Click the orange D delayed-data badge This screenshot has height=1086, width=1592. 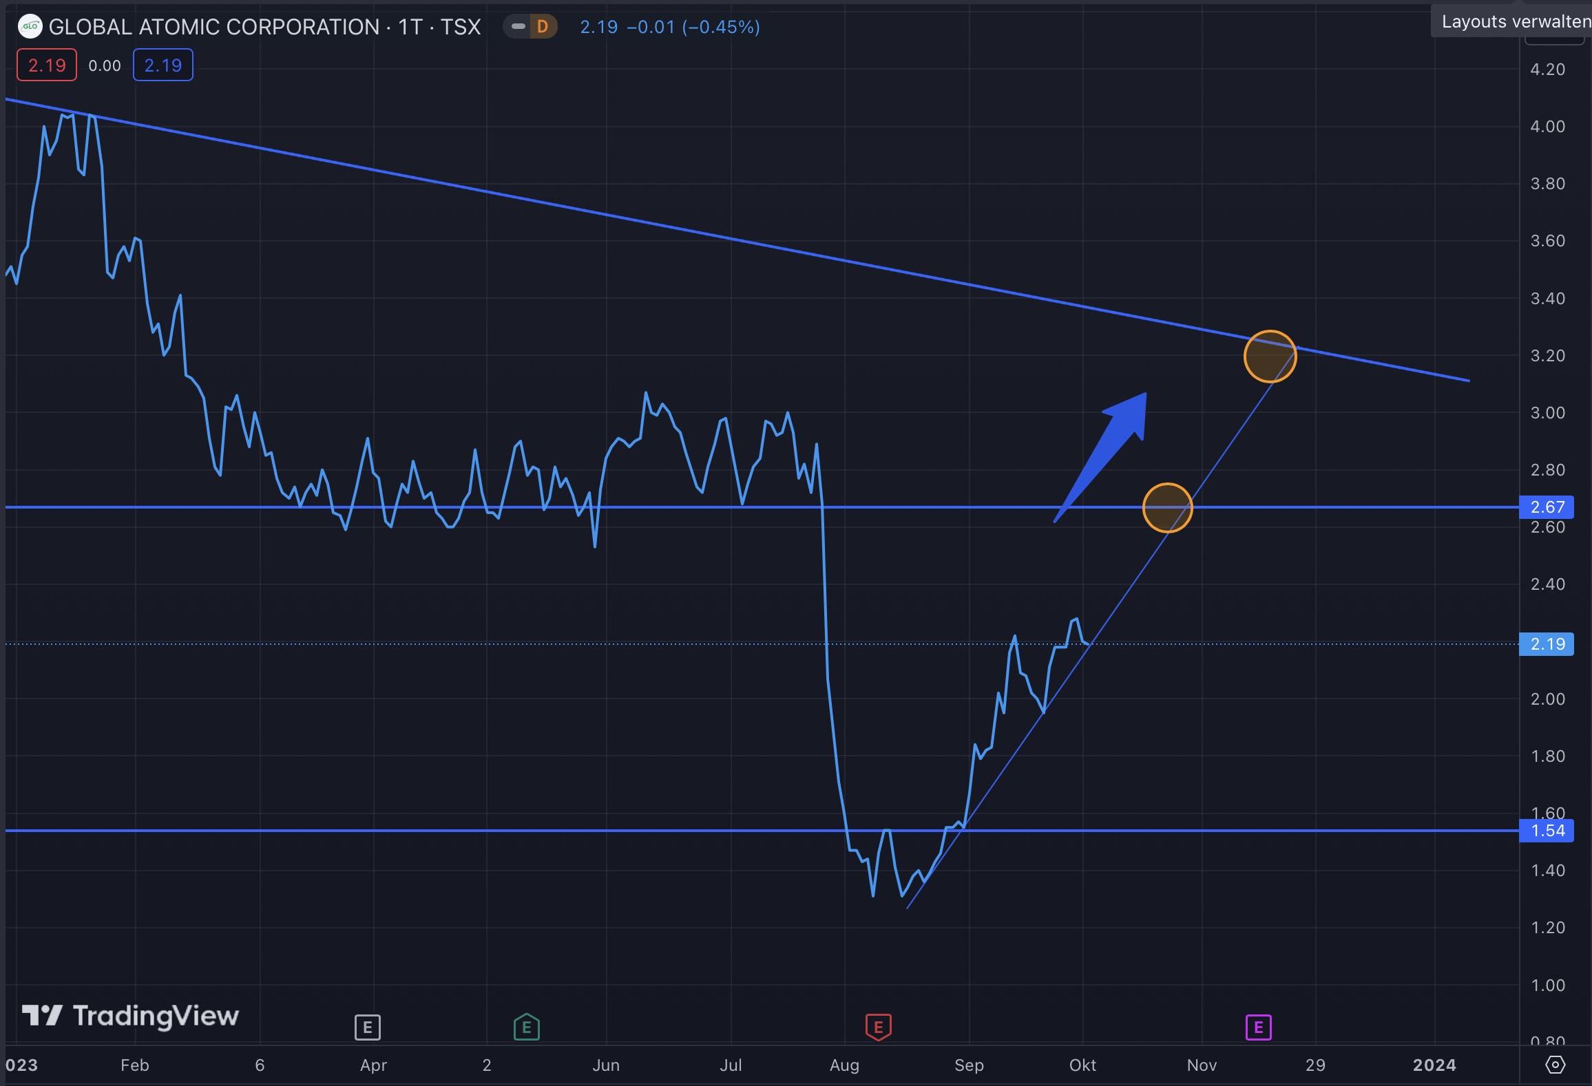click(543, 27)
